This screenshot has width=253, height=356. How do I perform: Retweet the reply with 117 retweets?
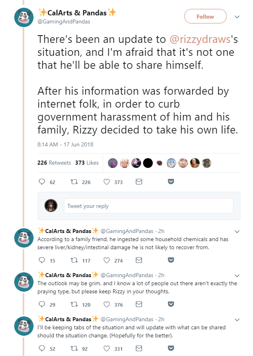click(74, 260)
